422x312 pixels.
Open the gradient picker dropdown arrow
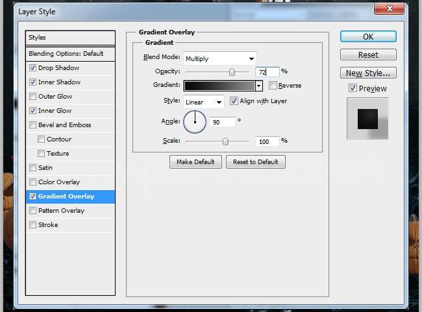pos(259,86)
